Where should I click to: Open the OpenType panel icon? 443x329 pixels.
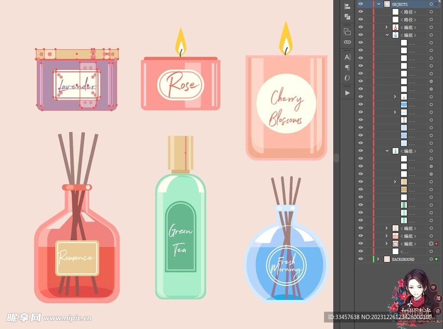(x=347, y=78)
